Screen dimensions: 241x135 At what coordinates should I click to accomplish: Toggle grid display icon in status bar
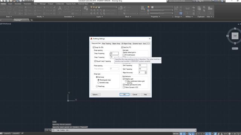[x=181, y=134]
